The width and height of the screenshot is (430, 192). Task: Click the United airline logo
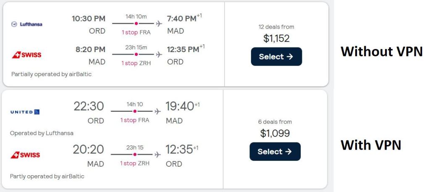[x=25, y=112]
